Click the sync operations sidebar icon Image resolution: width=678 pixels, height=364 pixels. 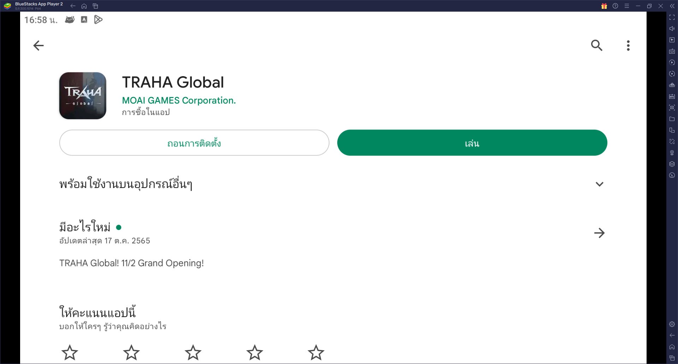coord(672,74)
